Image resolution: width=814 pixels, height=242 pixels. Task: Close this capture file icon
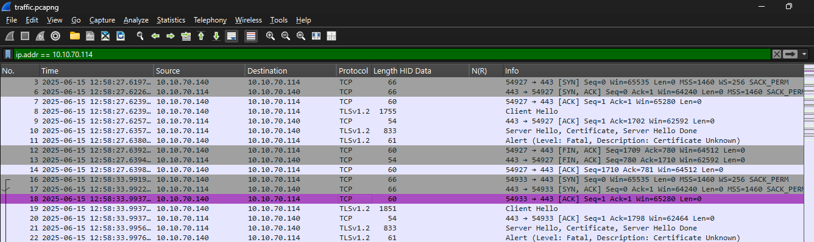point(105,36)
